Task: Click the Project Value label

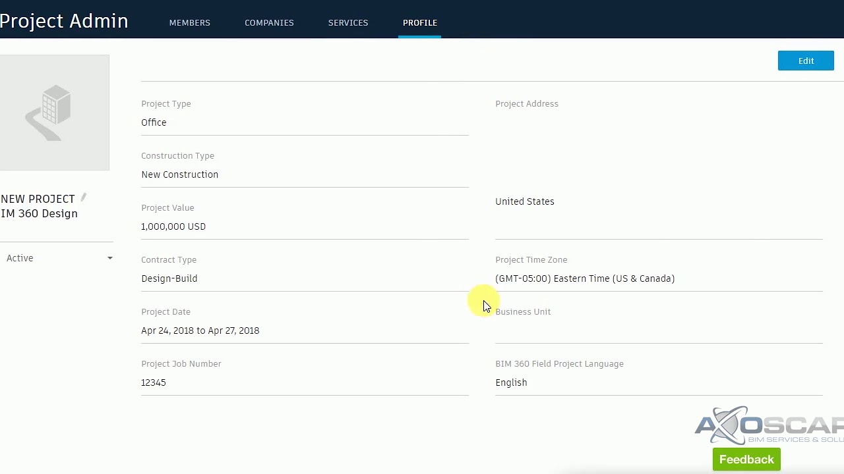Action: click(x=167, y=208)
